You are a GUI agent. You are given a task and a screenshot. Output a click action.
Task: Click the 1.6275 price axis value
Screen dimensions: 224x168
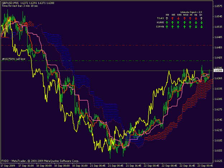click(x=218, y=110)
